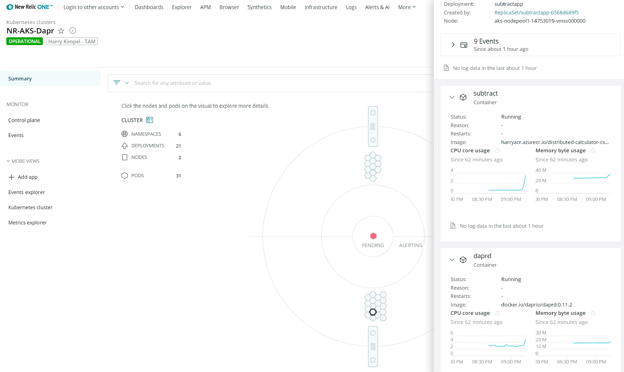The image size is (624, 372).
Task: Open Kubernetes cluster view
Action: [x=30, y=208]
